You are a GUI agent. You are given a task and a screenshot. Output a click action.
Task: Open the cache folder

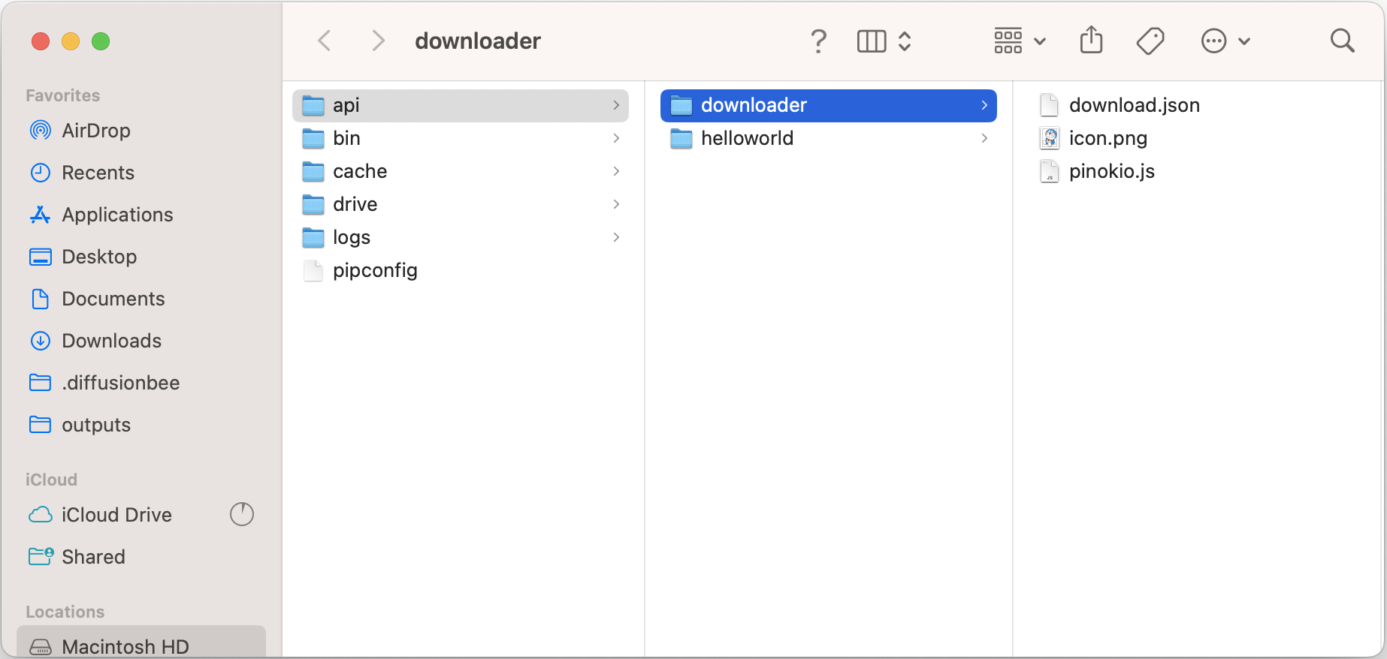click(359, 171)
